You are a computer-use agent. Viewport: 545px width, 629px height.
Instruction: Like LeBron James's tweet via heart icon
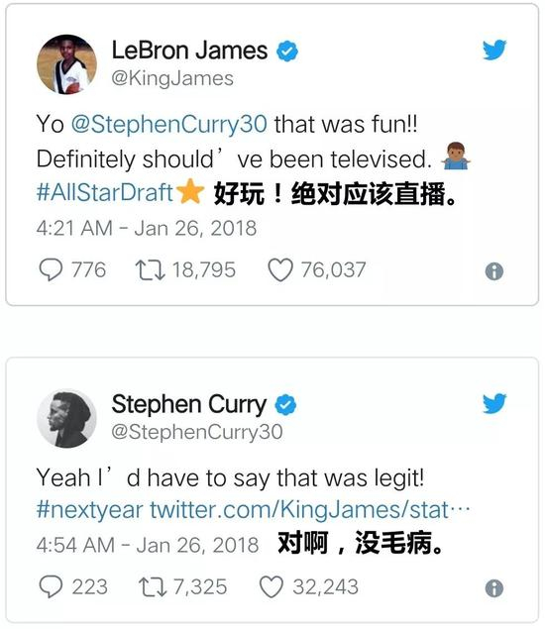[280, 270]
